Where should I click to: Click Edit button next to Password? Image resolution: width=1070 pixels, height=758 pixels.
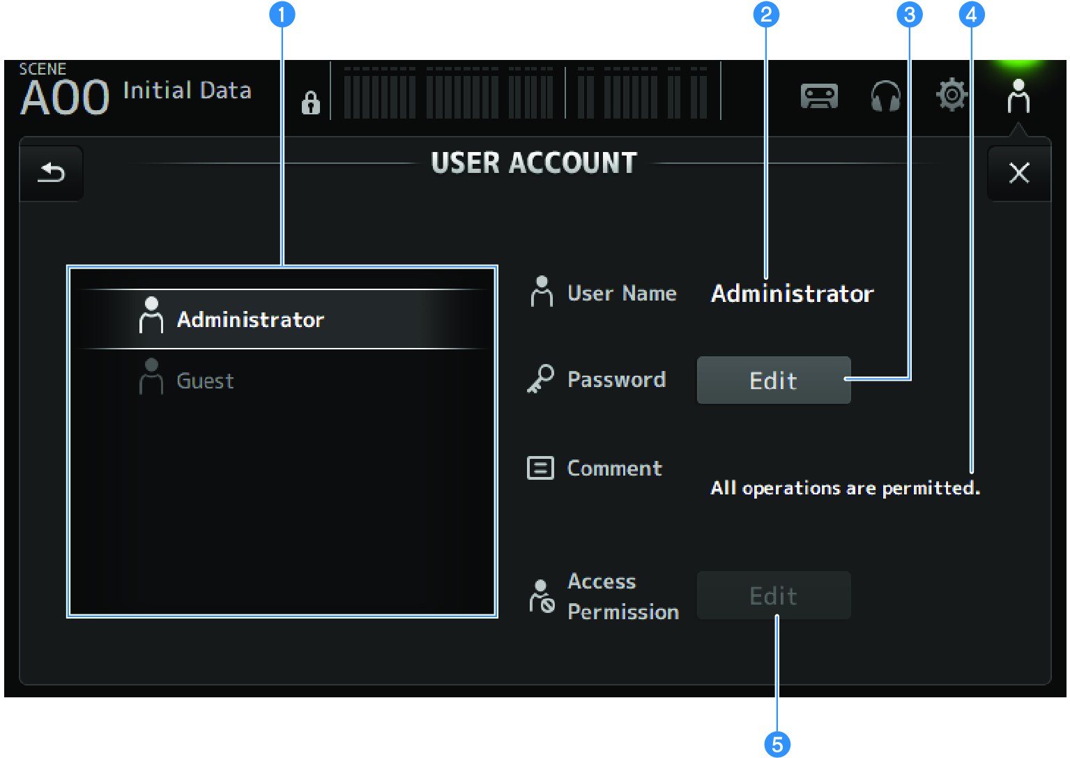click(773, 381)
